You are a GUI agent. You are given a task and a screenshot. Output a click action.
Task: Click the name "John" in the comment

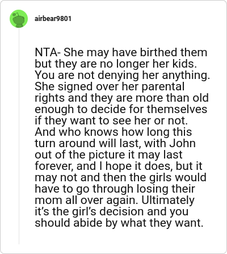pyautogui.click(x=182, y=143)
